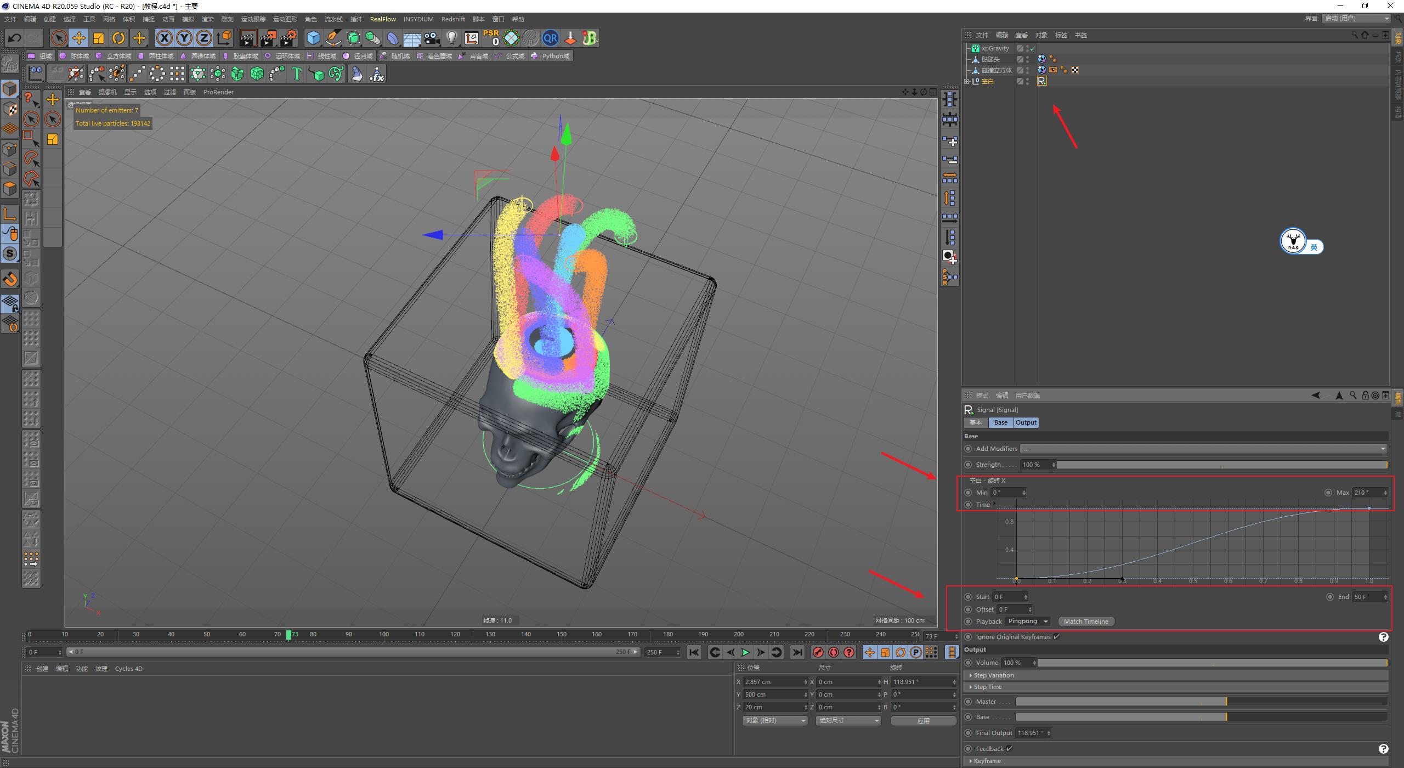1404x768 pixels.
Task: Toggle the Y-axis lock icon
Action: pyautogui.click(x=184, y=38)
